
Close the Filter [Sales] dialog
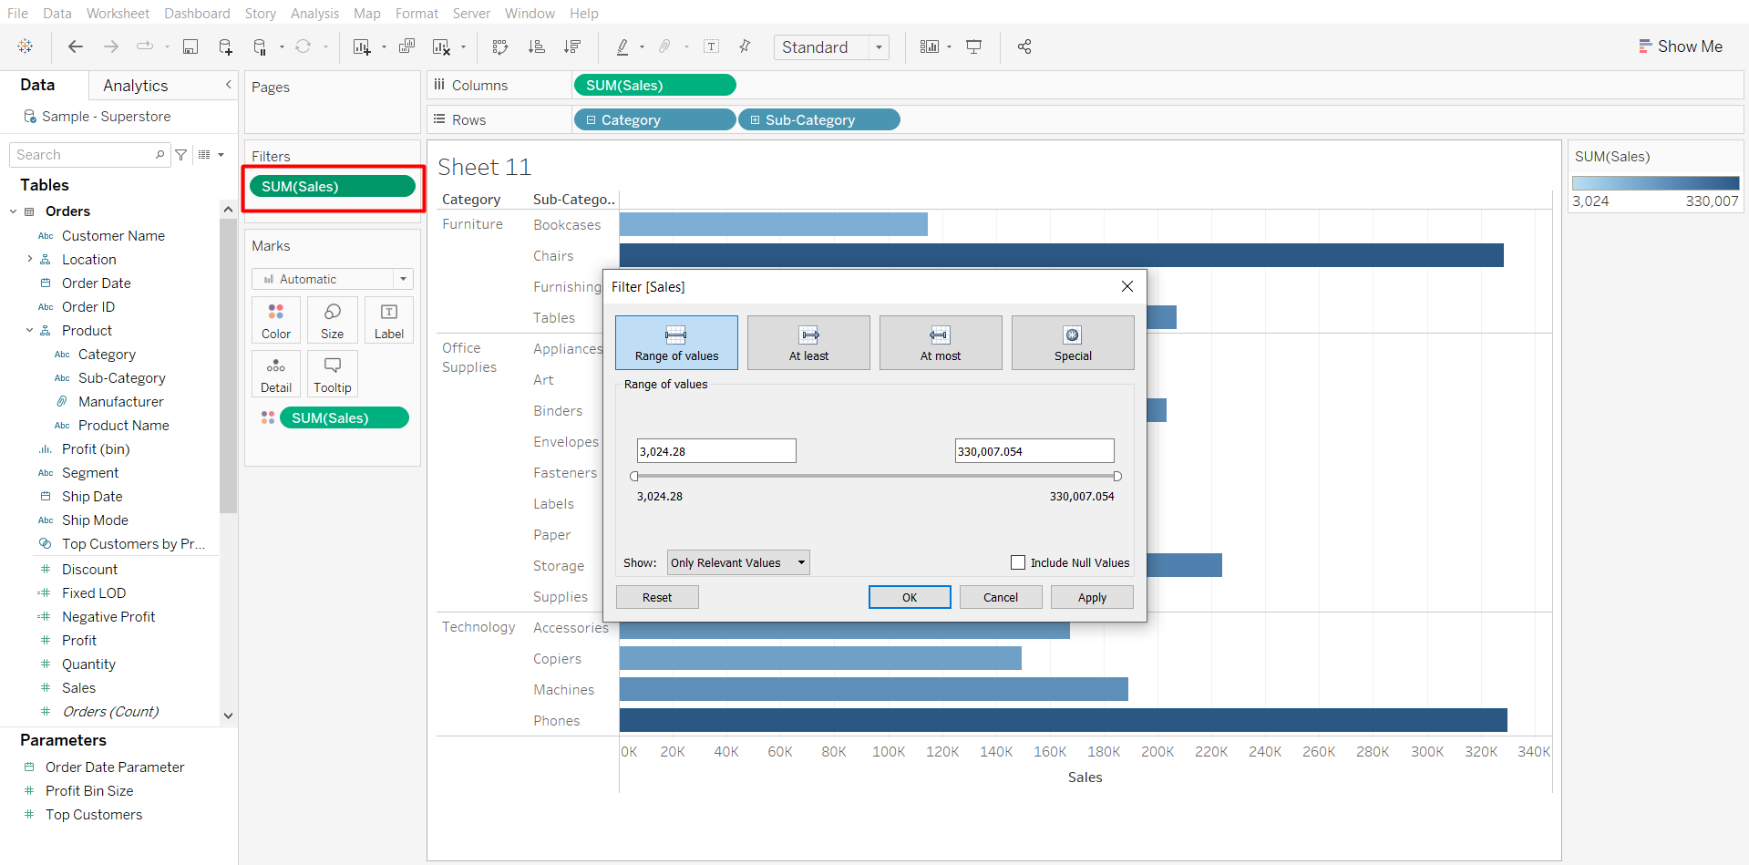point(1127,286)
